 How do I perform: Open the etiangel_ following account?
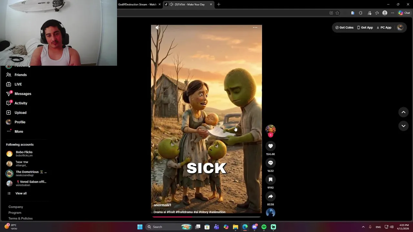(22, 164)
